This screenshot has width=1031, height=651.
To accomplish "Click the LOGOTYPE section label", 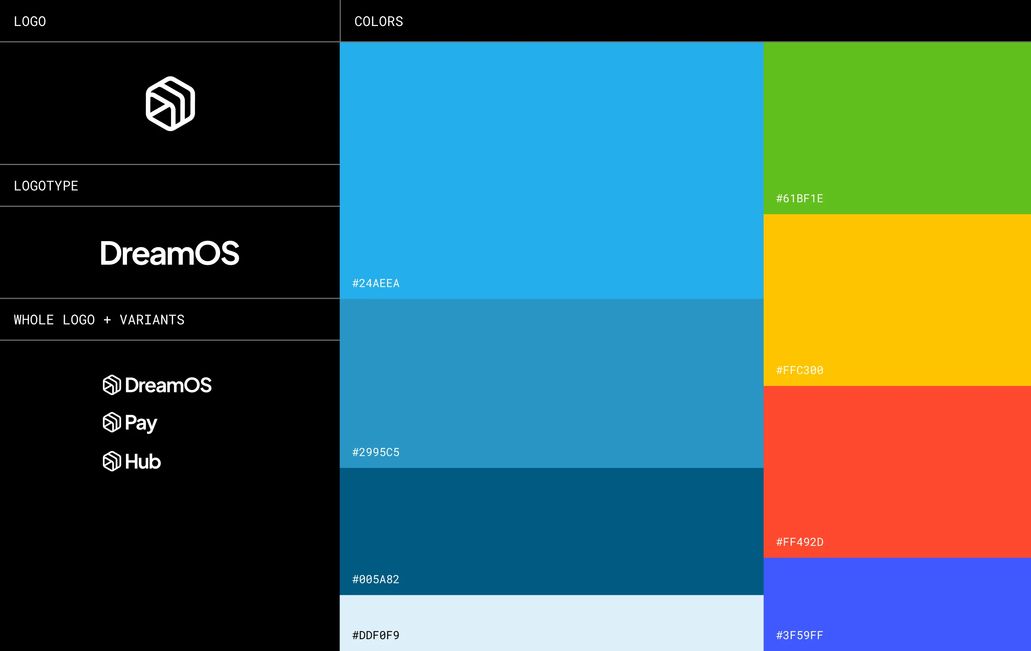I will [x=46, y=185].
